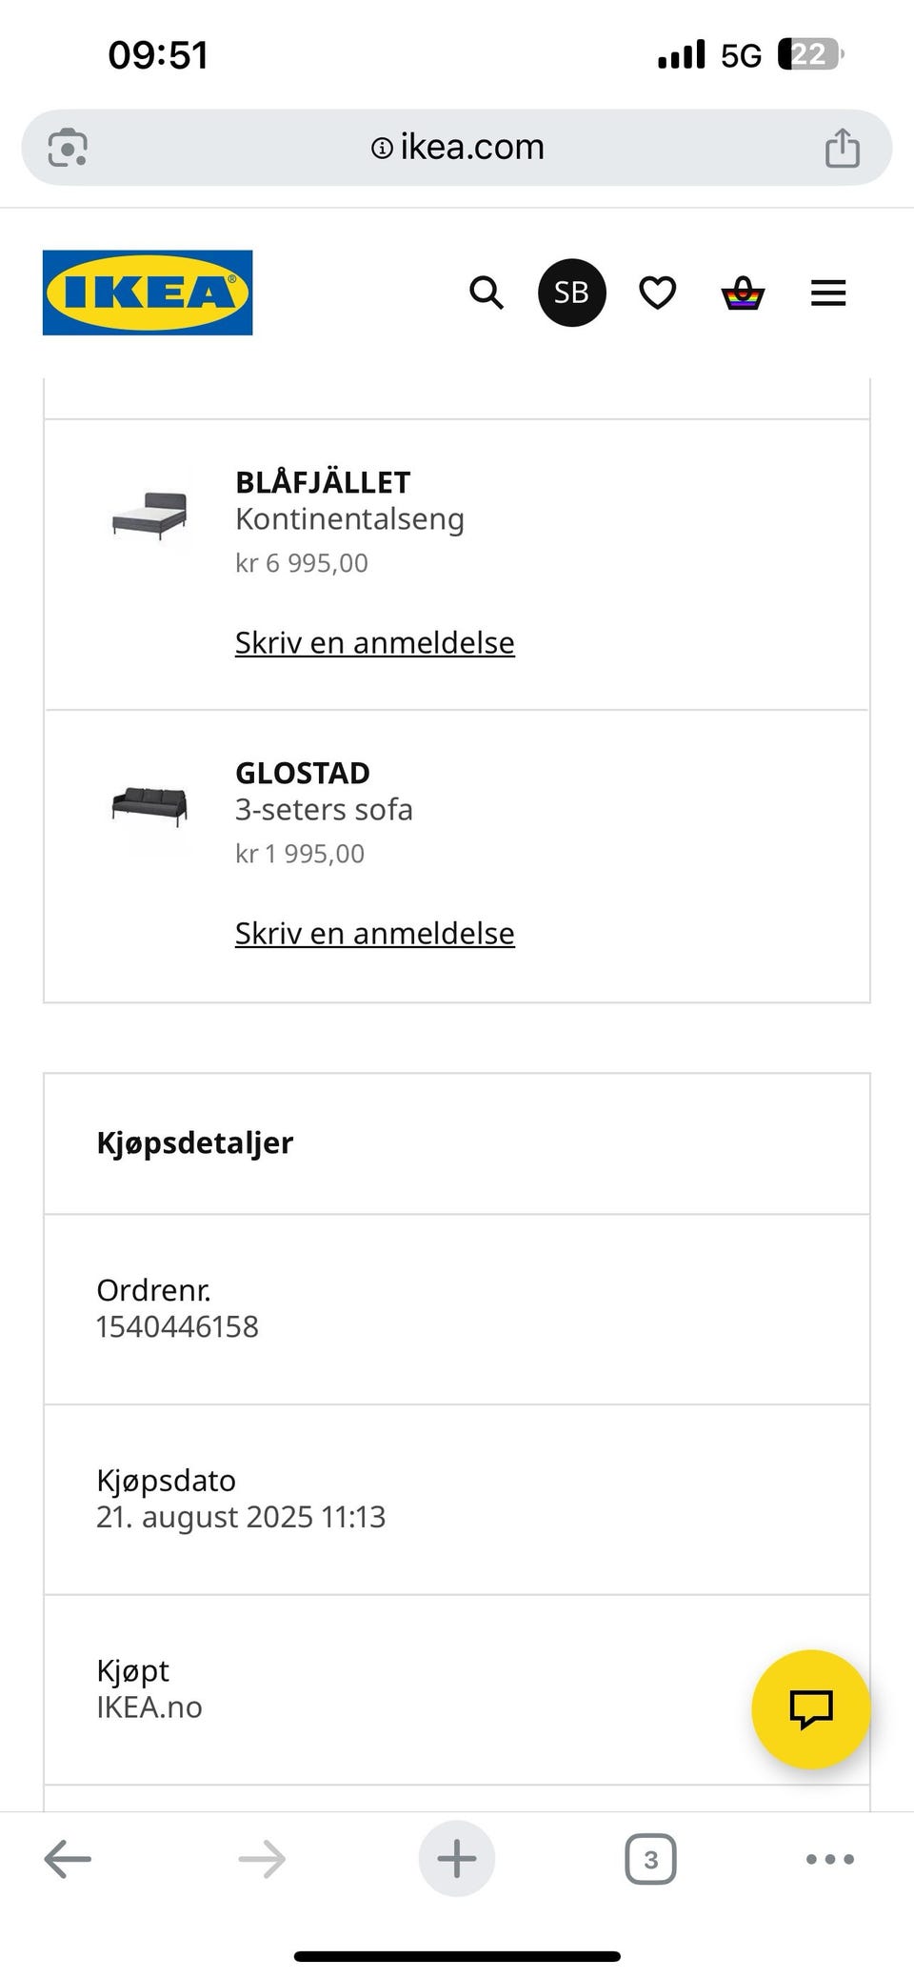This screenshot has width=914, height=1979.
Task: Open the wishlist heart icon
Action: coord(657,293)
